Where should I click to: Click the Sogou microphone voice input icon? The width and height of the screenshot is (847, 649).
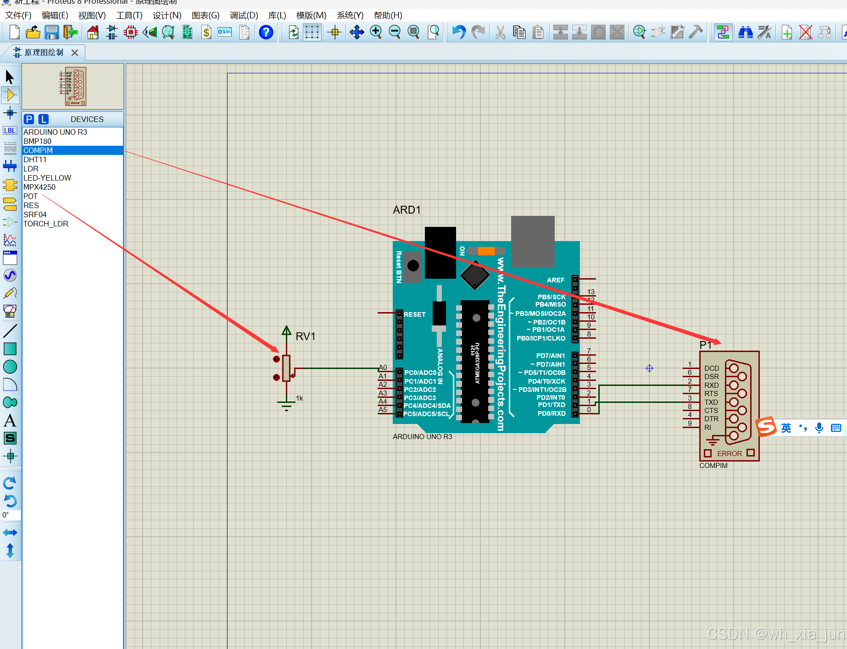[x=819, y=428]
